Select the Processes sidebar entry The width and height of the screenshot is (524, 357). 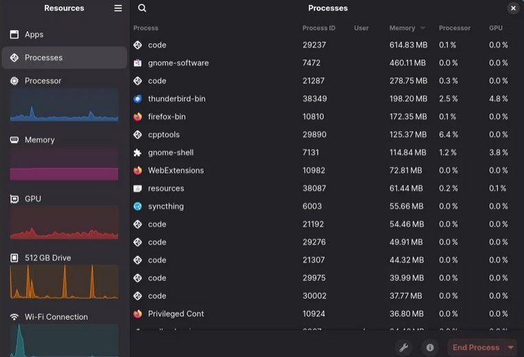pos(64,58)
